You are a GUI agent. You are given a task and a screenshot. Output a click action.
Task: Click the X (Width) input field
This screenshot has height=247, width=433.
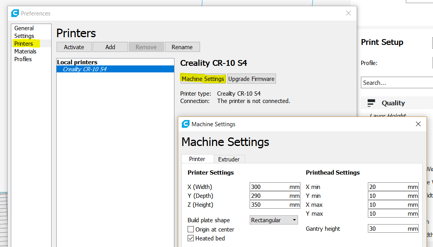(x=269, y=187)
